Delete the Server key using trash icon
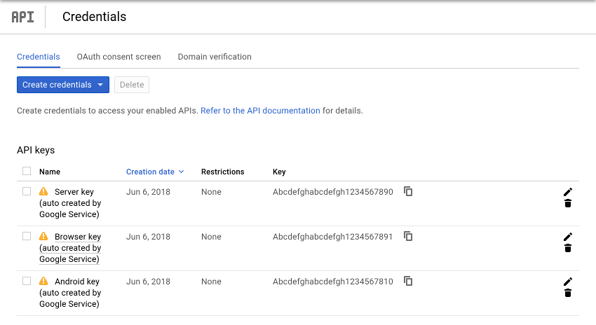Viewport: 596px width, 325px height. pos(568,203)
